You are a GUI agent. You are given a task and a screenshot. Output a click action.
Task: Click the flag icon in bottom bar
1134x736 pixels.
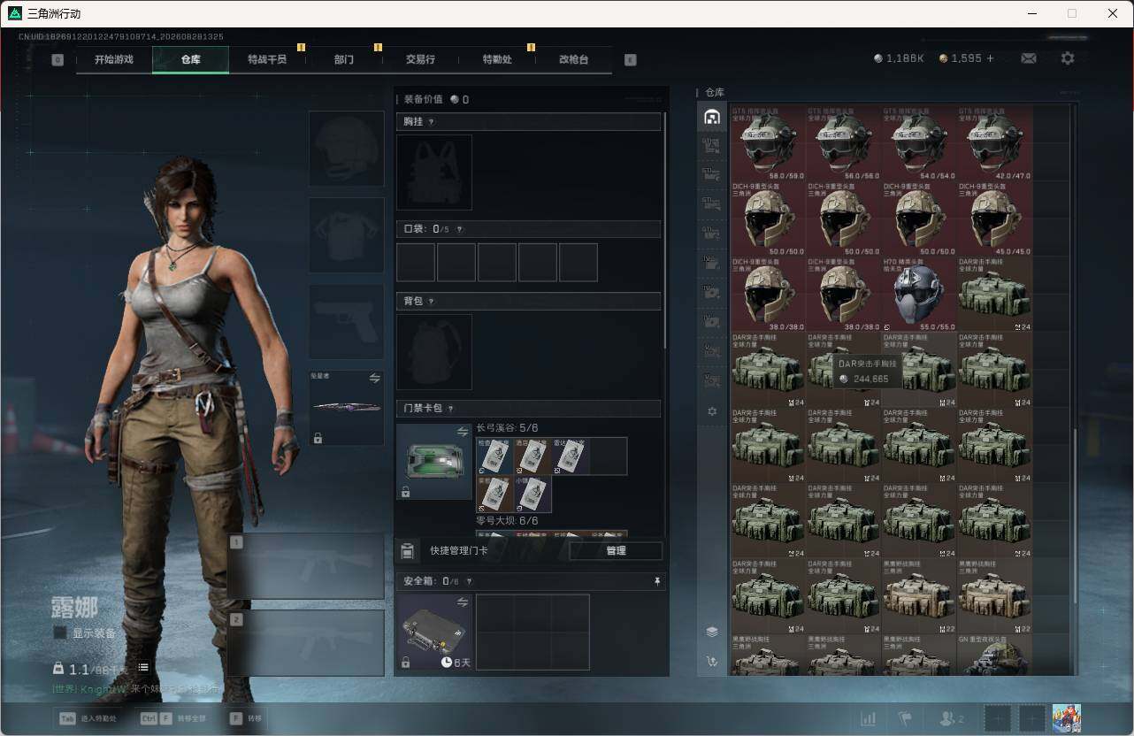[905, 718]
